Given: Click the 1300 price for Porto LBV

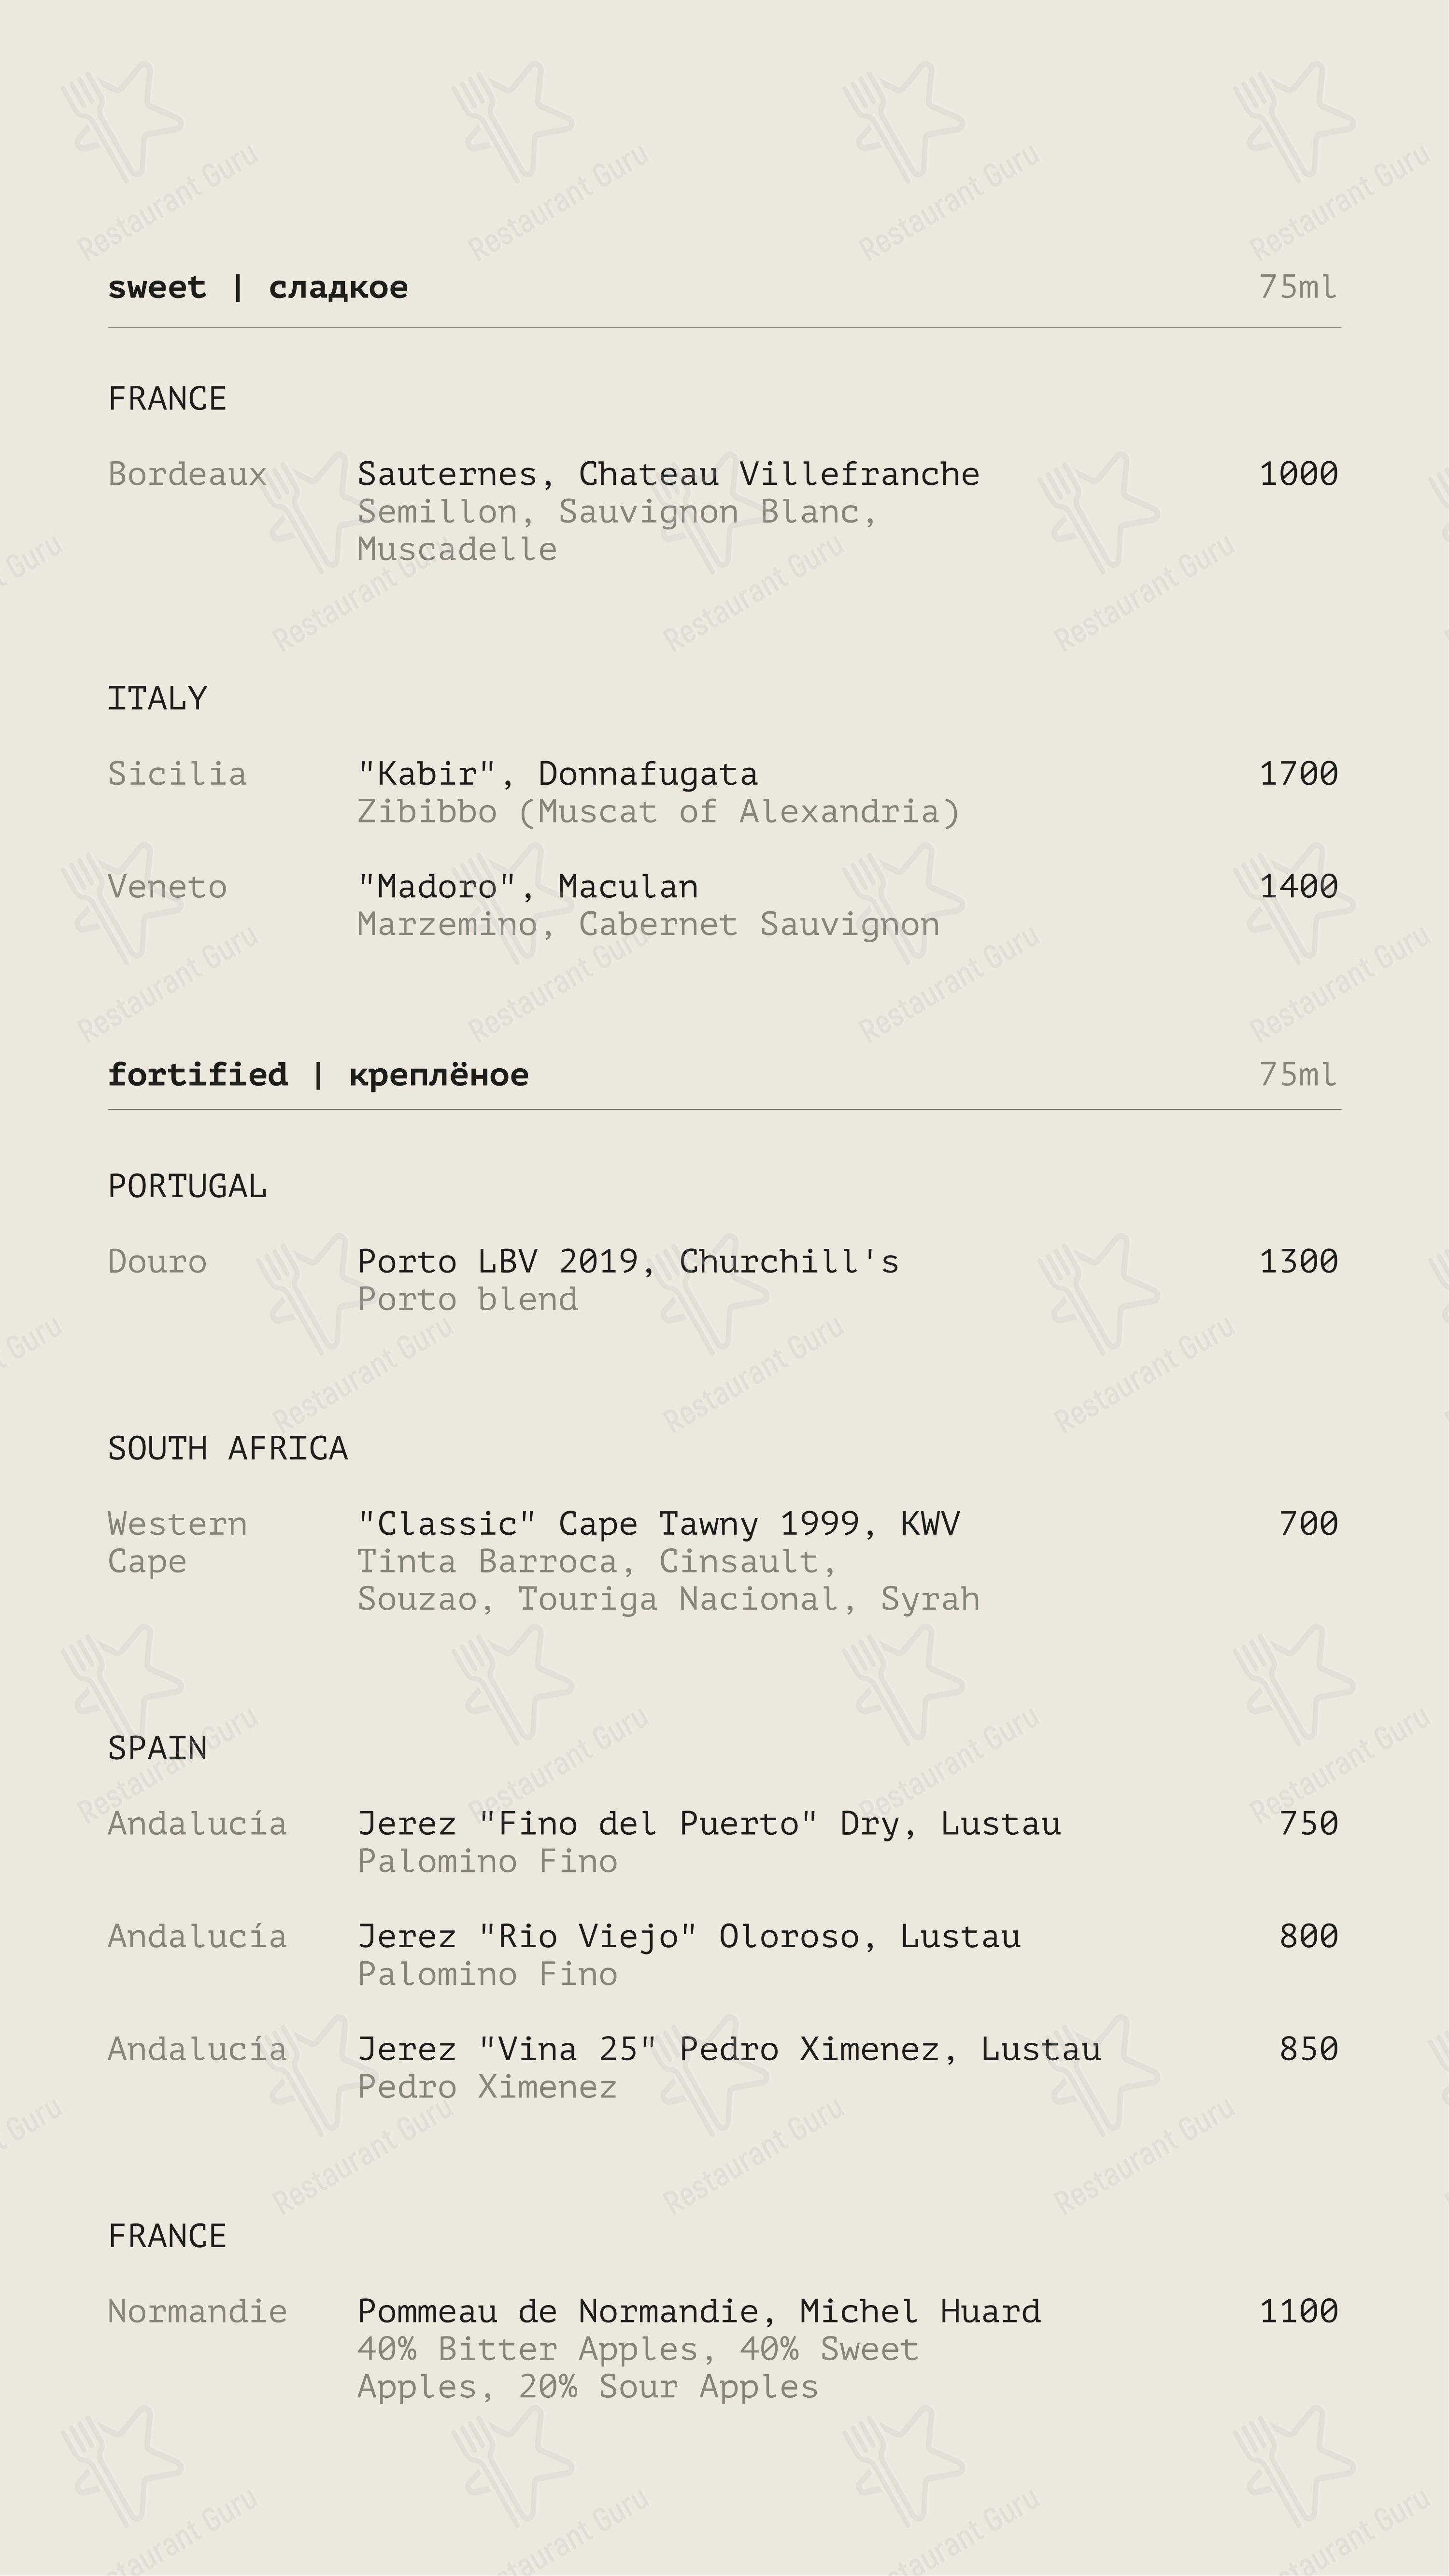Looking at the screenshot, I should (x=1297, y=1262).
